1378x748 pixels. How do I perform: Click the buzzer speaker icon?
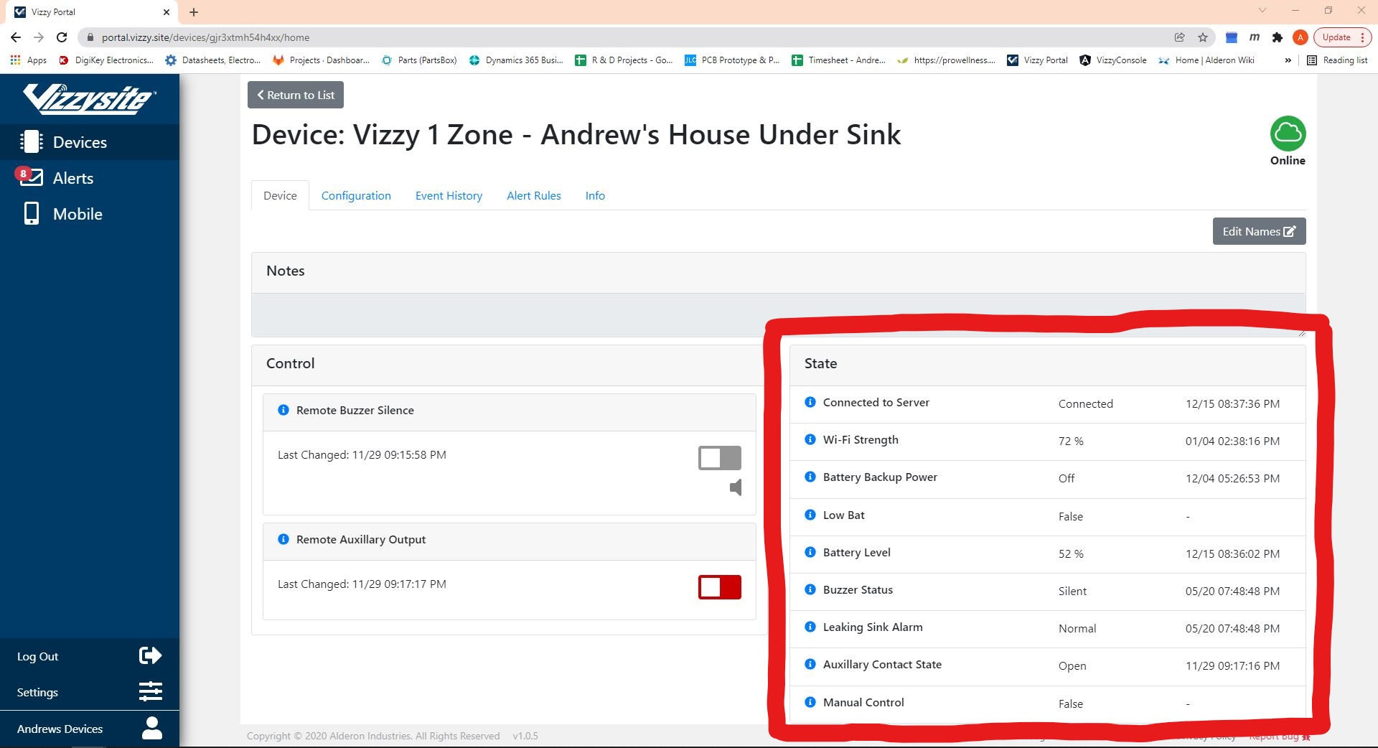tap(736, 487)
